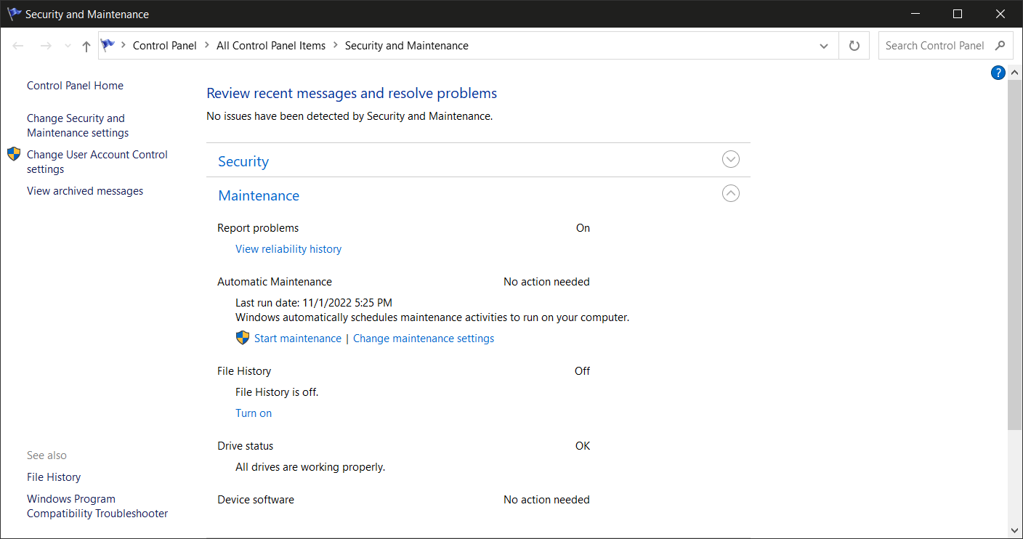1023x539 pixels.
Task: Select Security and Maintenance breadcrumb
Action: point(407,46)
